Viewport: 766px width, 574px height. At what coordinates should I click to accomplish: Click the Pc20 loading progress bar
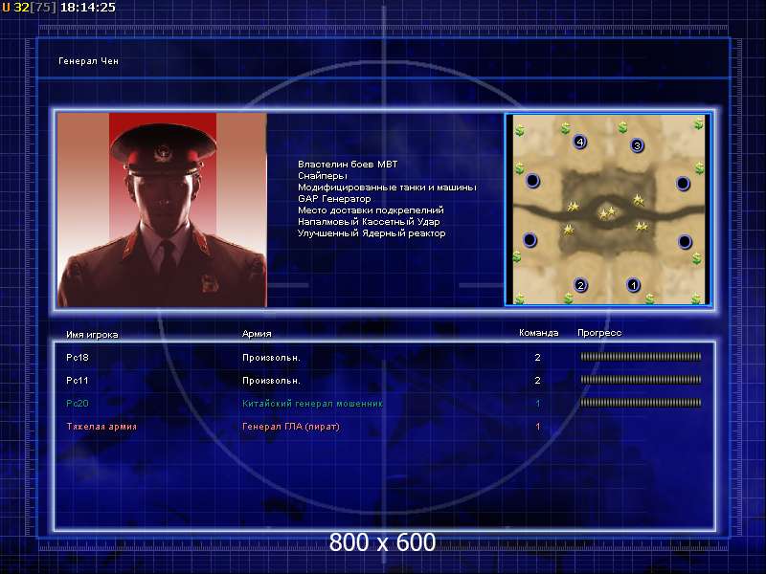pos(641,403)
